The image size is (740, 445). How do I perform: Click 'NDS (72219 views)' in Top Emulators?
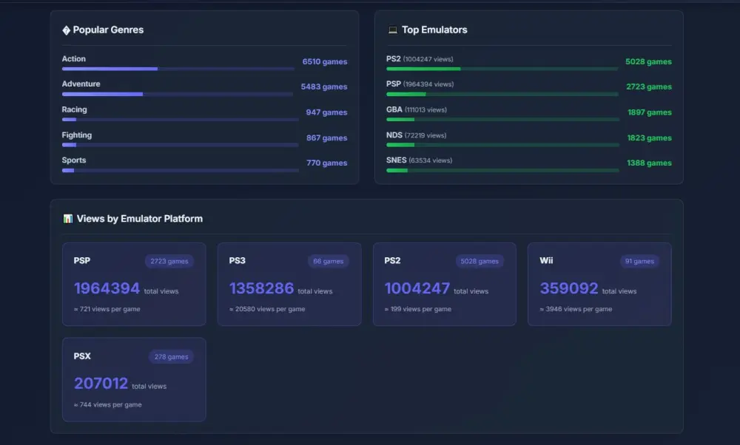click(416, 135)
